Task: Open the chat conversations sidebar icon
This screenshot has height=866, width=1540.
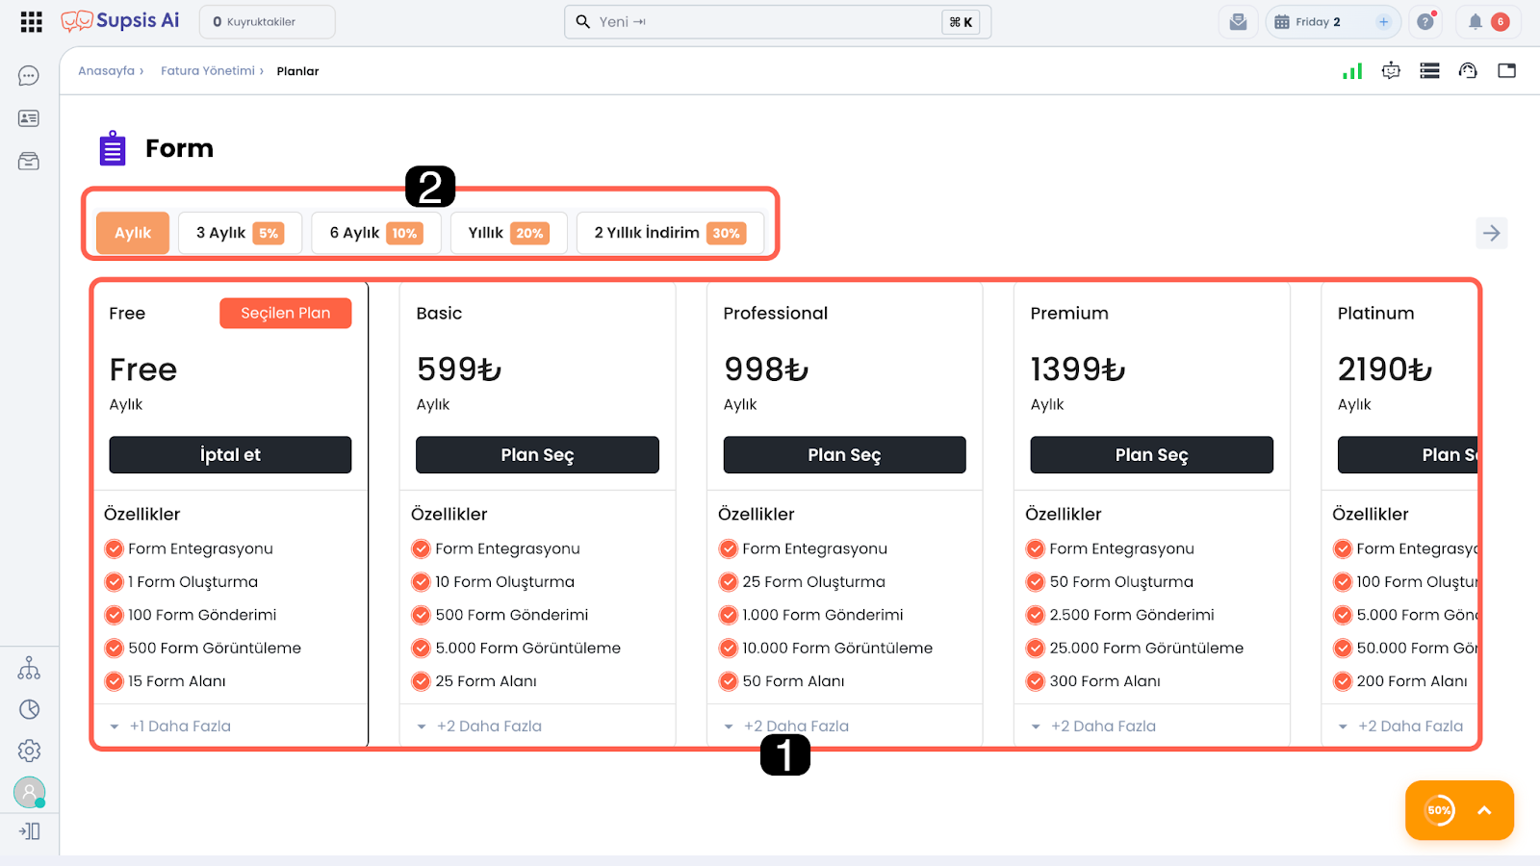Action: (29, 76)
